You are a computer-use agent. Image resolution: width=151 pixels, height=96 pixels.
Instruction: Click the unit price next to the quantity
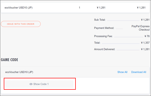pos(101,8)
